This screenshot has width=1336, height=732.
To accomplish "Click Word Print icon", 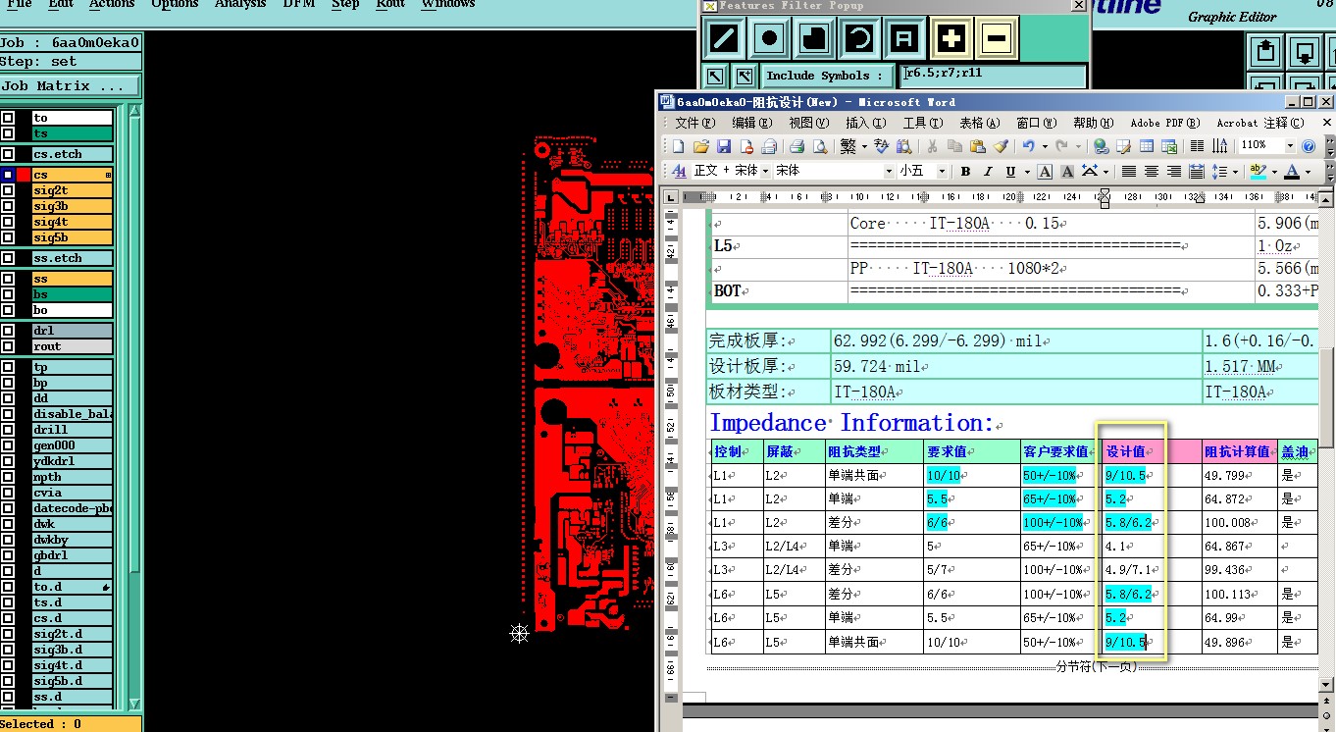I will pyautogui.click(x=796, y=146).
